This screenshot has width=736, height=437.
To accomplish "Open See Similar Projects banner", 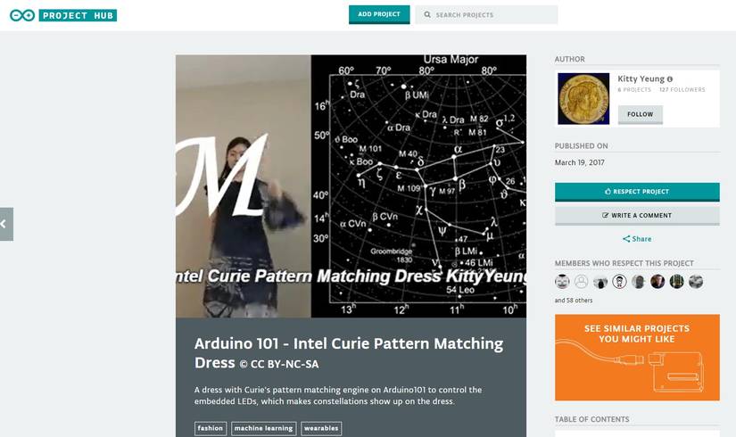I will tap(637, 358).
